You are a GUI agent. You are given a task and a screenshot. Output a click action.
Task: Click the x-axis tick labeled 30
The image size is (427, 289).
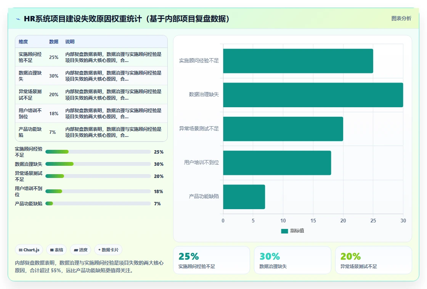point(403,221)
